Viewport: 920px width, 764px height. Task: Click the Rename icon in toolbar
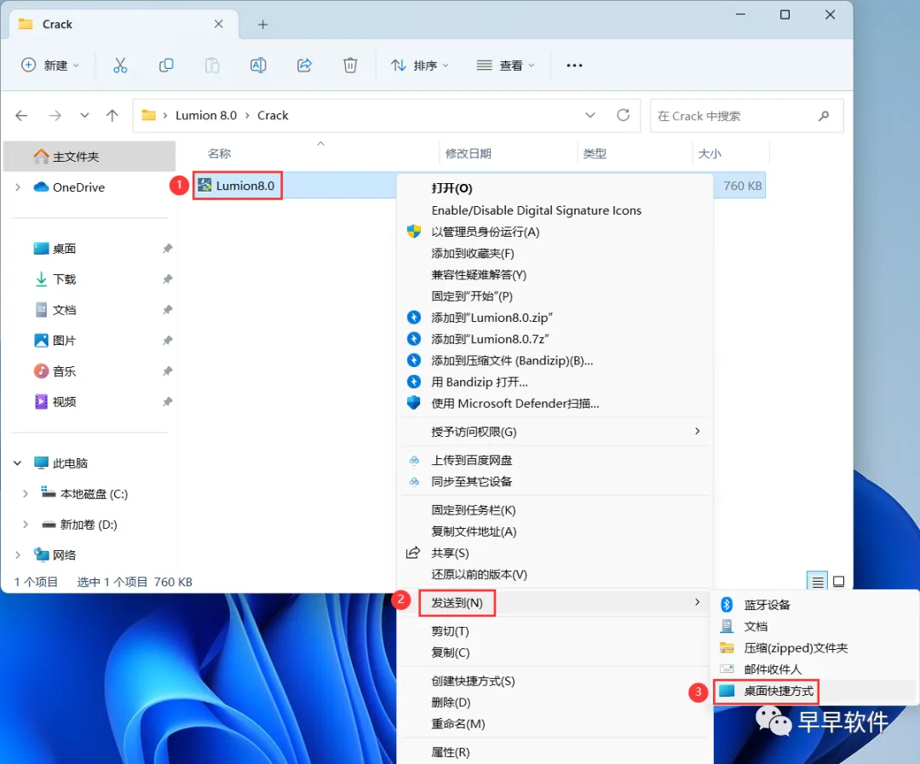(x=258, y=65)
